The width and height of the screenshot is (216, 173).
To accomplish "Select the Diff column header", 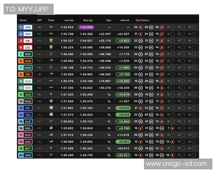I will pos(39,20).
